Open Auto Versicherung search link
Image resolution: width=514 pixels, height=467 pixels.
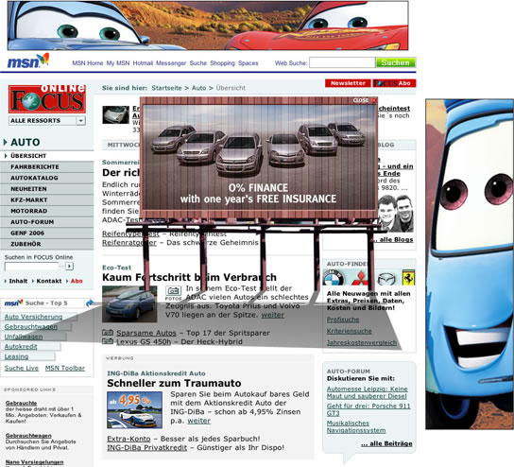pyautogui.click(x=33, y=317)
